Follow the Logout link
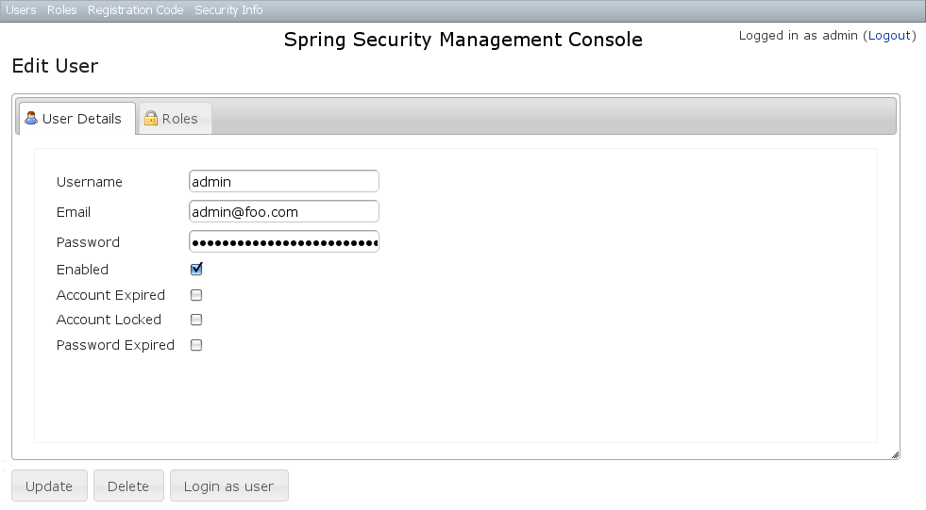Image resolution: width=926 pixels, height=510 pixels. point(889,36)
